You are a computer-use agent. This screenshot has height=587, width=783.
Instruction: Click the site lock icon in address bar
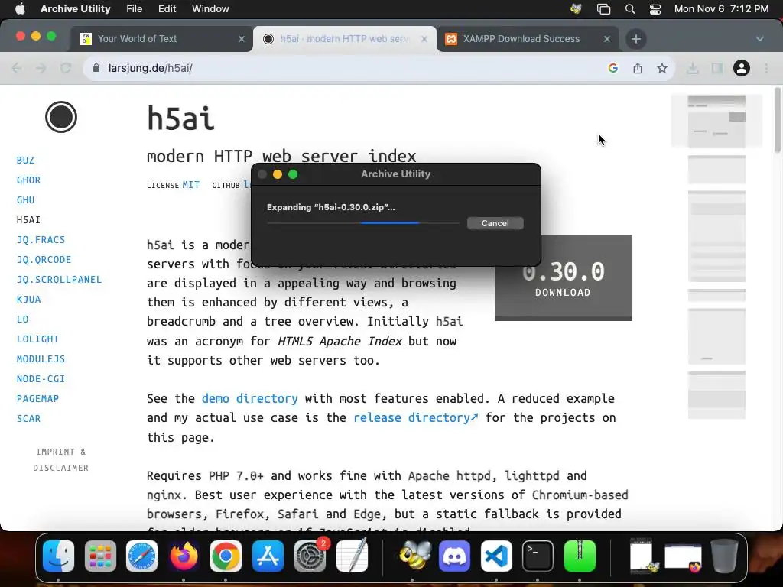[96, 68]
